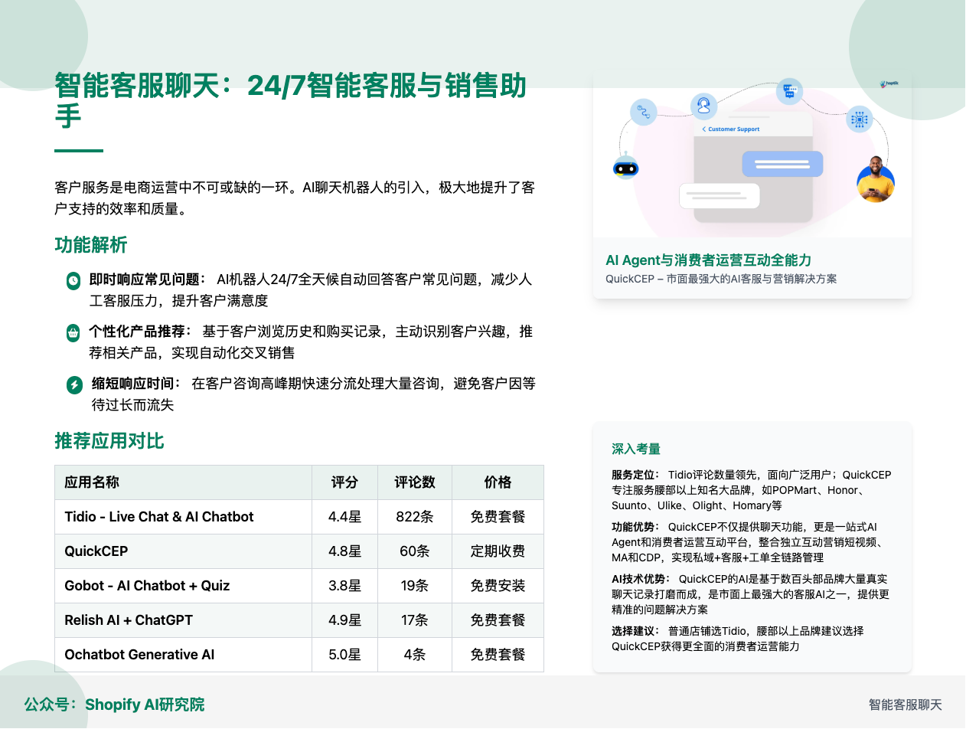Click the QuickCEP – 市面最强大的AI客服 subtitle
This screenshot has height=729, width=966.
pos(721,279)
